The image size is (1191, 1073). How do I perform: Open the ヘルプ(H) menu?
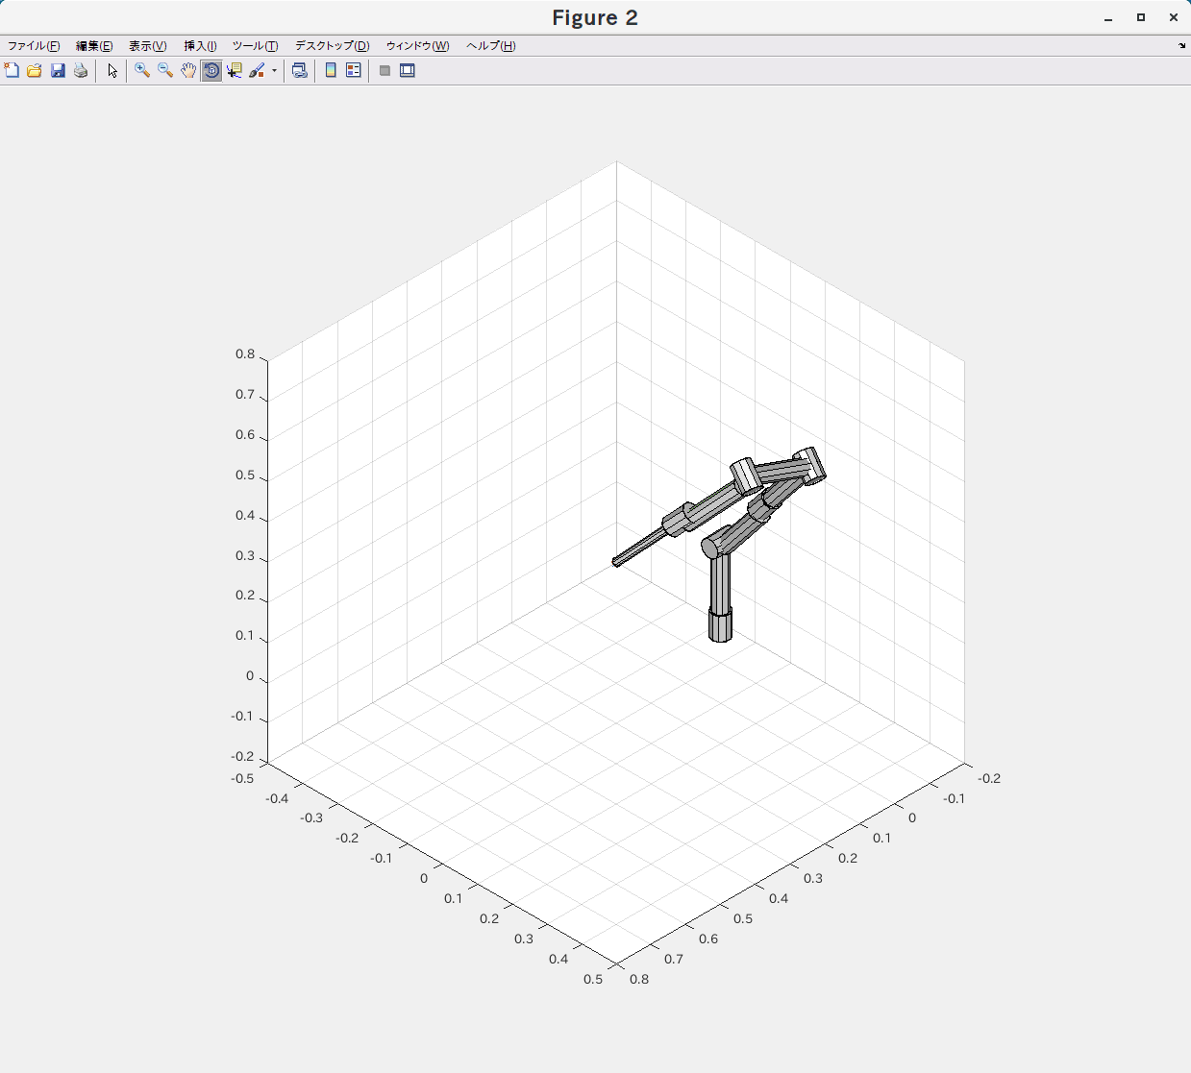click(490, 45)
